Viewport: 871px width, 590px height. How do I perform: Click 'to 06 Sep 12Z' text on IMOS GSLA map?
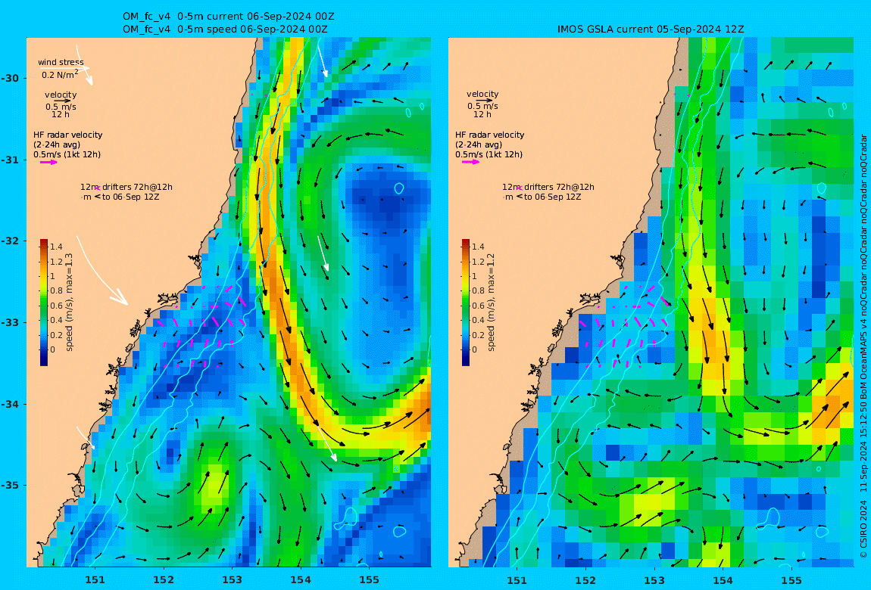pos(552,197)
